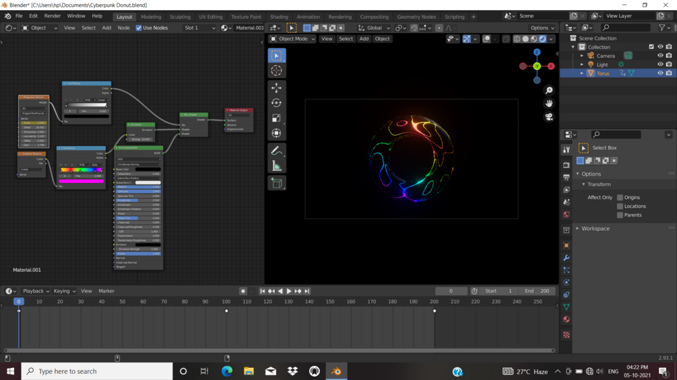
Task: Select the Add Cube tool
Action: (x=276, y=184)
